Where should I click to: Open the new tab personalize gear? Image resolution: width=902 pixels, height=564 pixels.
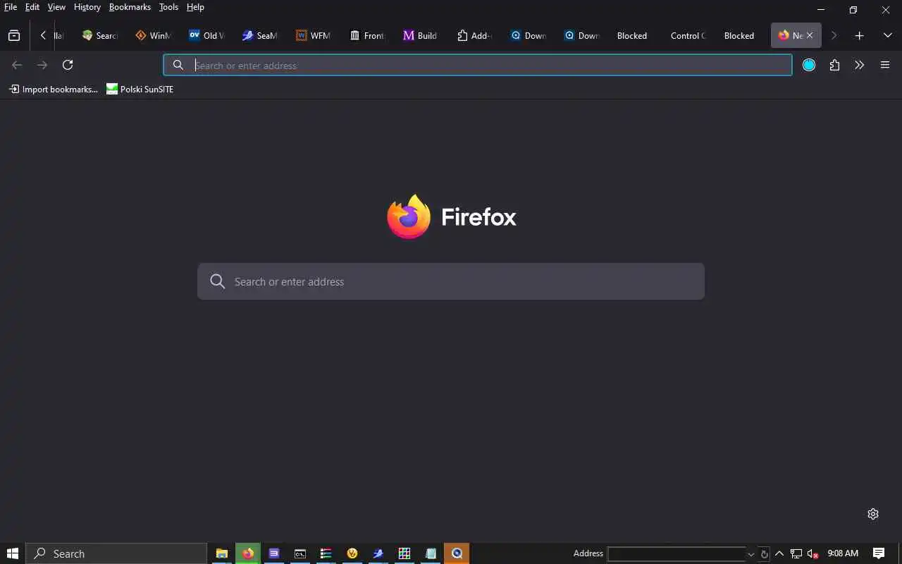(873, 514)
